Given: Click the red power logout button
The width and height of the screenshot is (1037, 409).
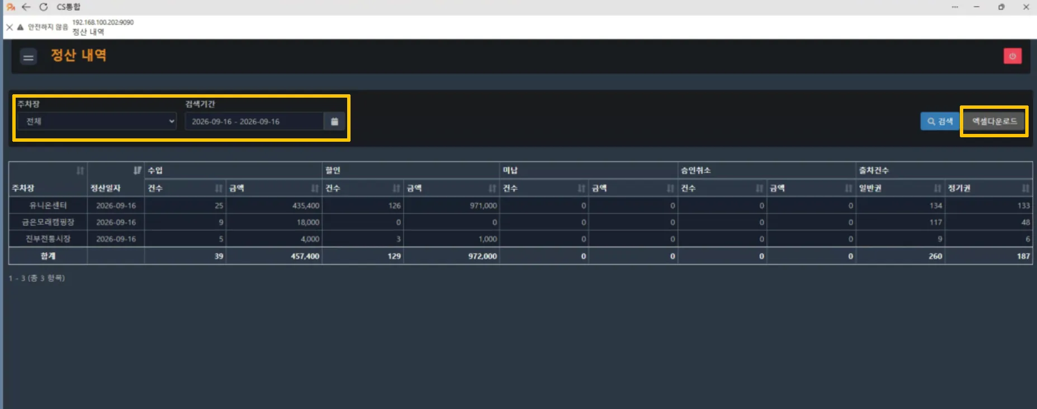Looking at the screenshot, I should tap(1012, 56).
